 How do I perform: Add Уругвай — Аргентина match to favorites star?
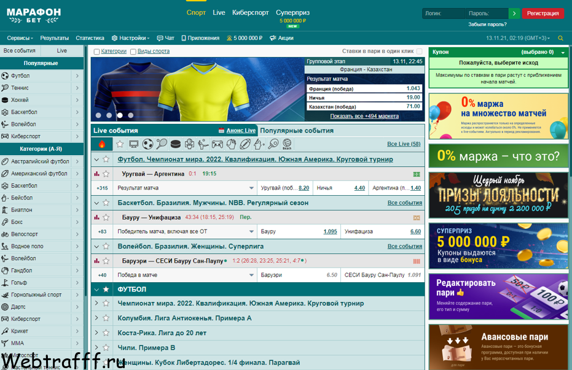click(x=106, y=174)
